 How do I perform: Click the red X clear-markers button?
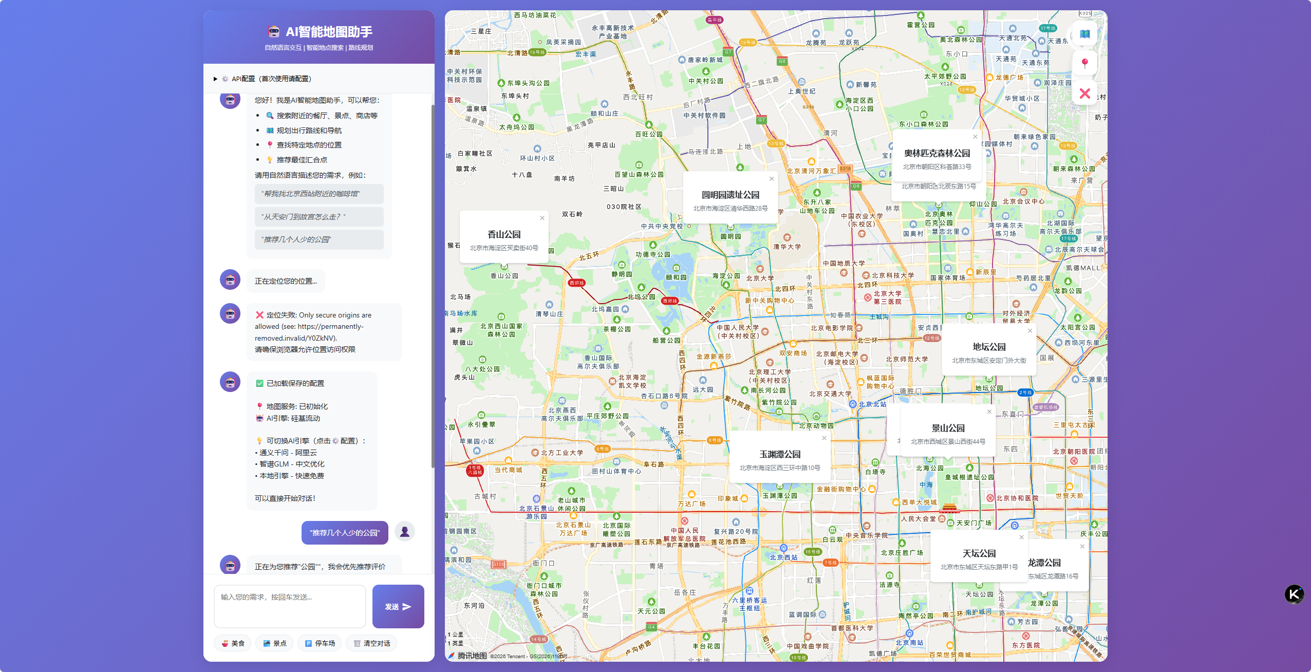pyautogui.click(x=1084, y=94)
